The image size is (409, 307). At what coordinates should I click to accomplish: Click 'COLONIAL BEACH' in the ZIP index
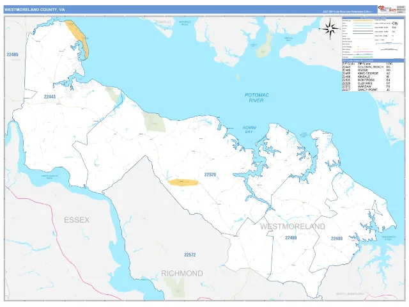point(371,67)
